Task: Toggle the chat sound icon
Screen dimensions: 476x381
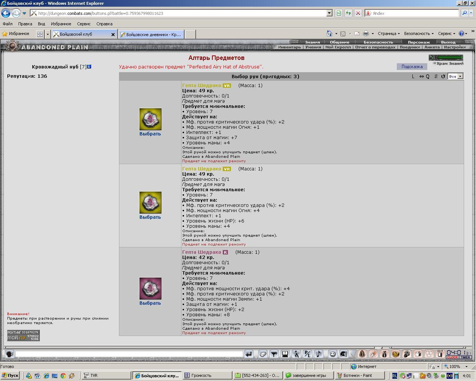Action: [319, 354]
